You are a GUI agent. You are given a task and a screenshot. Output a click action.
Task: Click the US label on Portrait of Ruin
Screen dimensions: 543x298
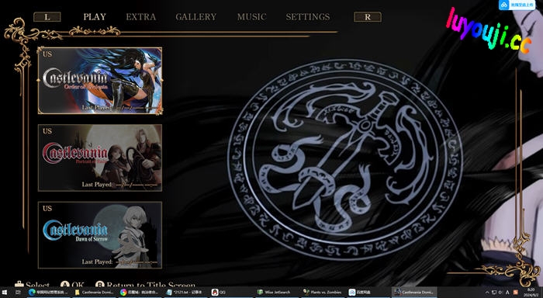[x=47, y=131]
